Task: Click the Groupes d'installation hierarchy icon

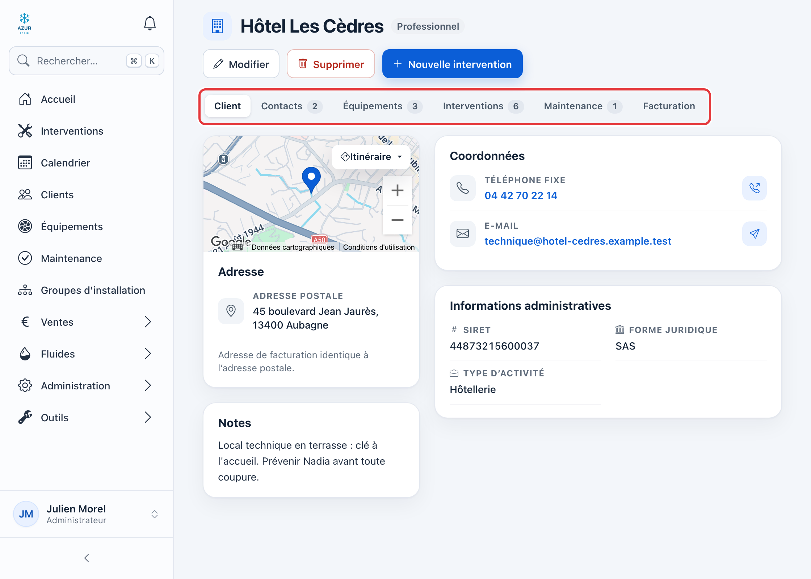Action: click(25, 290)
